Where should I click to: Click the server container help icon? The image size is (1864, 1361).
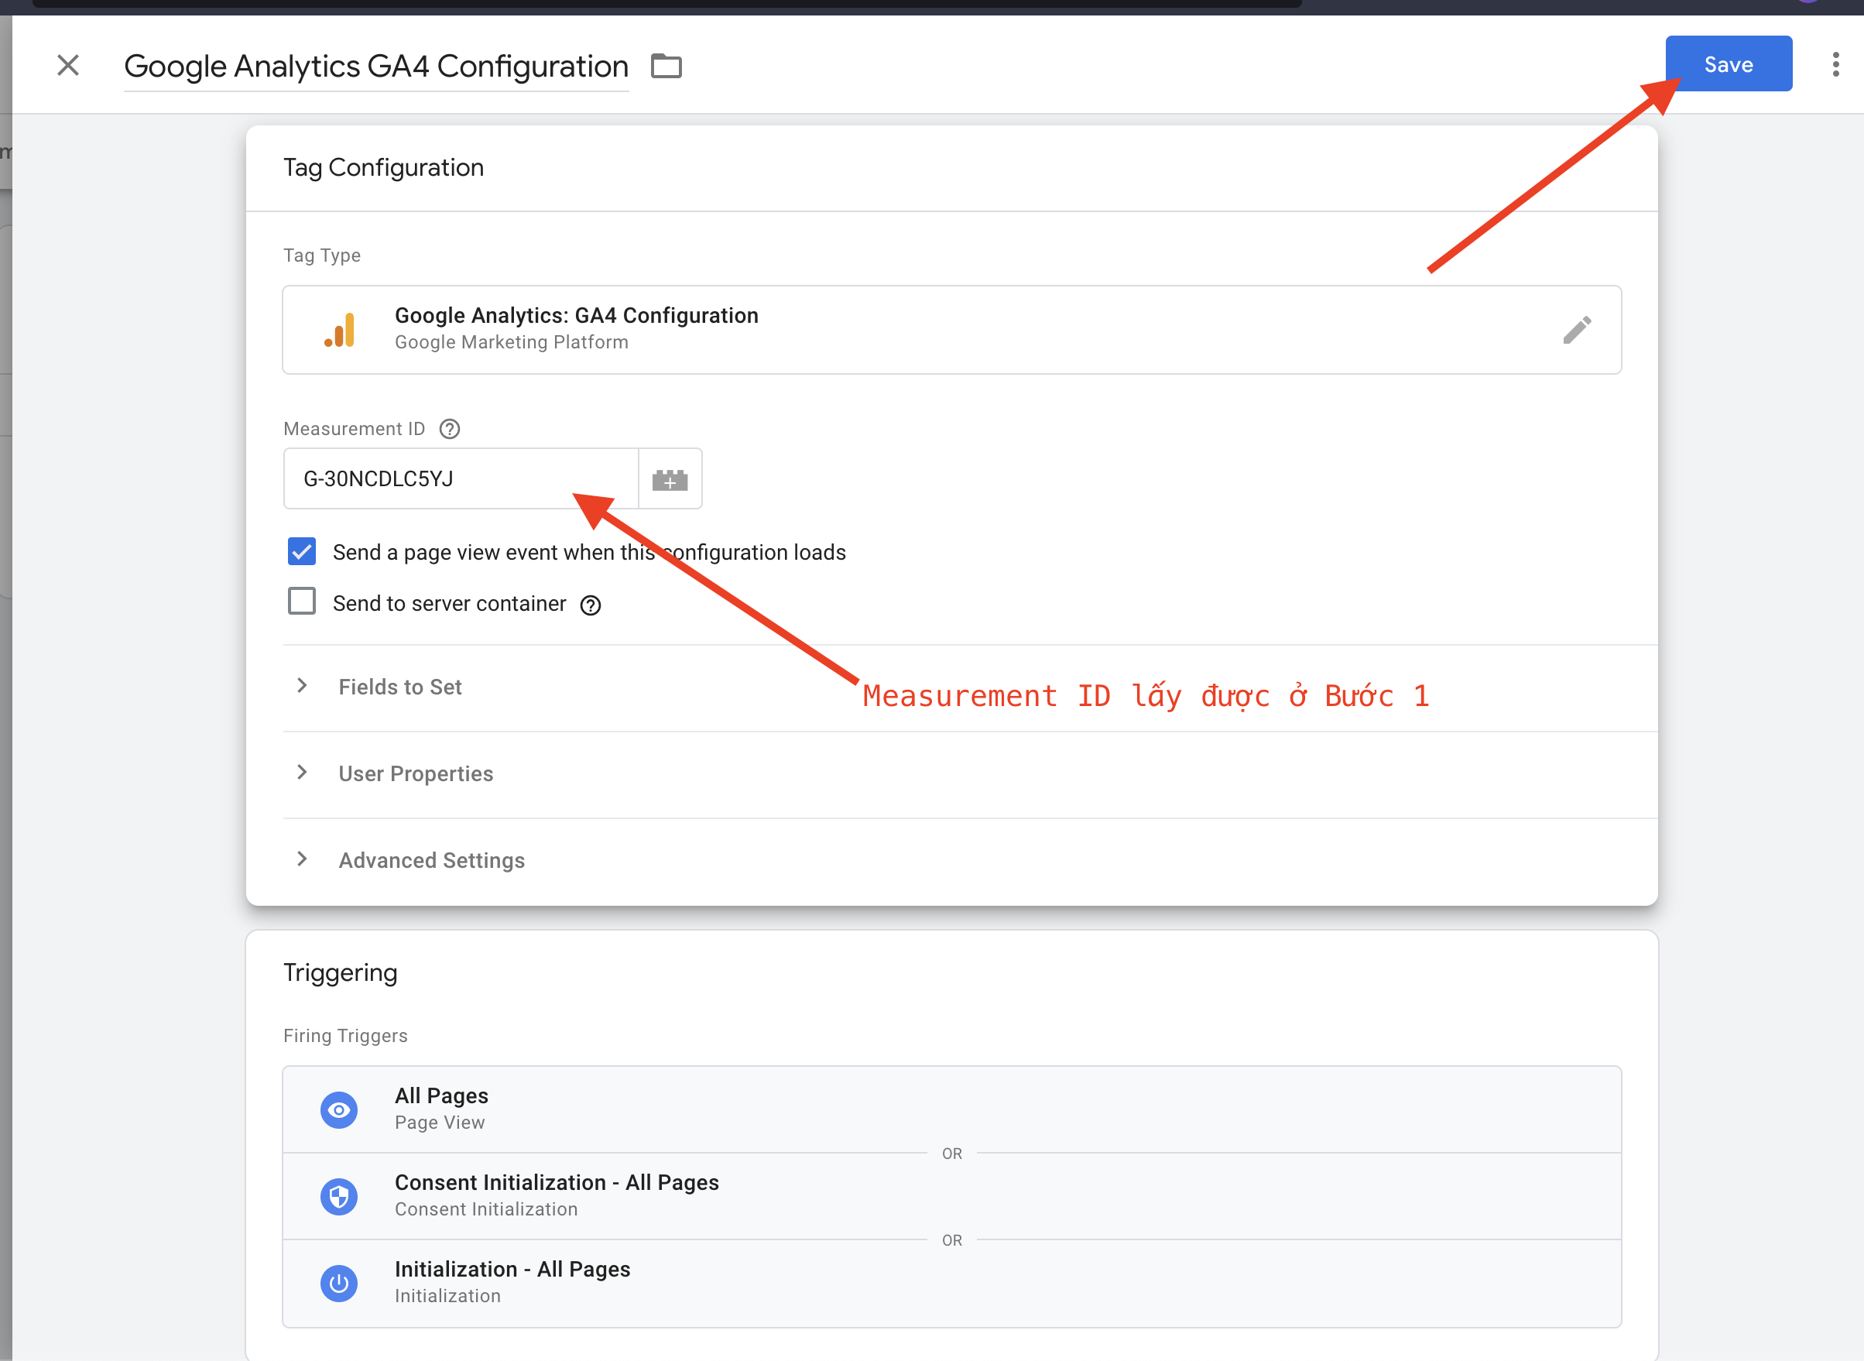click(591, 605)
